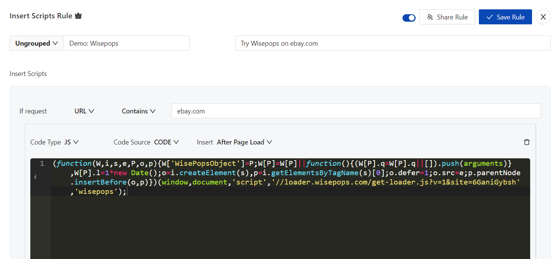Close the rule editor with X
The height and width of the screenshot is (259, 559).
point(543,17)
